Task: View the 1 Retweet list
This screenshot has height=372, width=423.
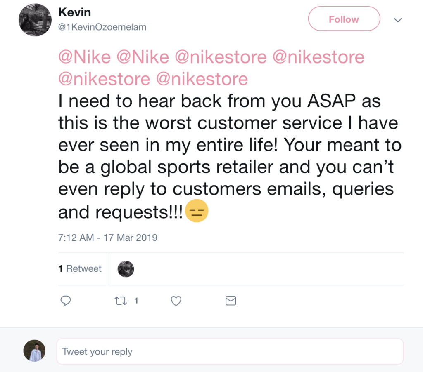Action: coord(80,269)
